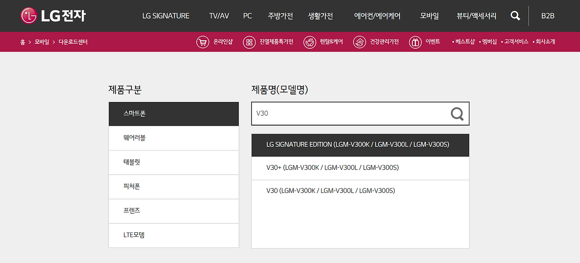Click the 진열제품특가전 grid icon

[x=249, y=42]
